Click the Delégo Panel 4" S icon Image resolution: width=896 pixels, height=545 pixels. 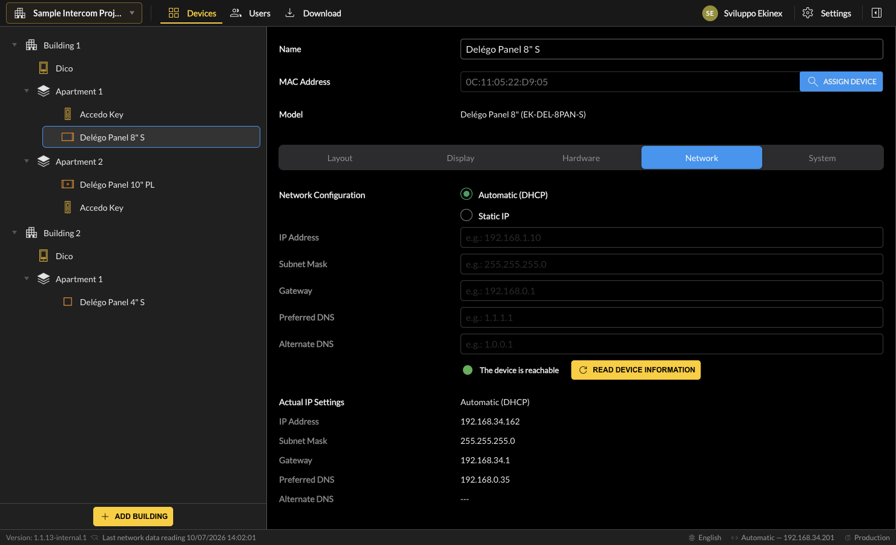click(68, 302)
